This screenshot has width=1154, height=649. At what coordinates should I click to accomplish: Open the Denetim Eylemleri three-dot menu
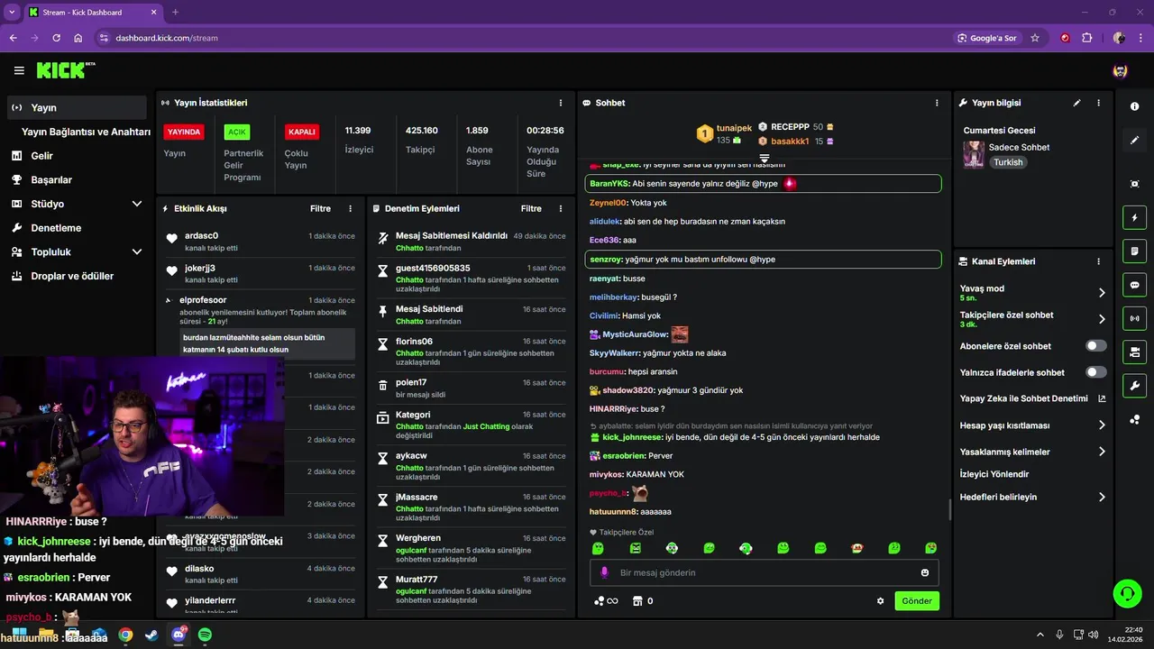click(x=561, y=208)
